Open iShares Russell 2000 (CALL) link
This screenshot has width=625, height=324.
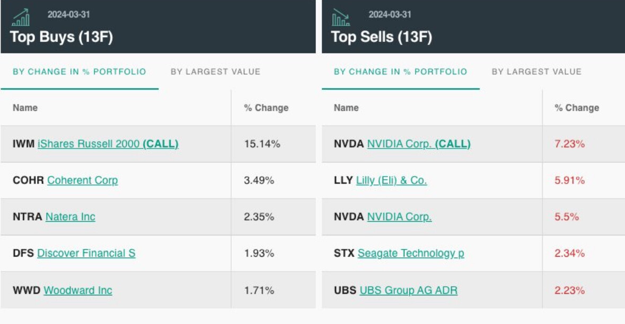click(108, 144)
